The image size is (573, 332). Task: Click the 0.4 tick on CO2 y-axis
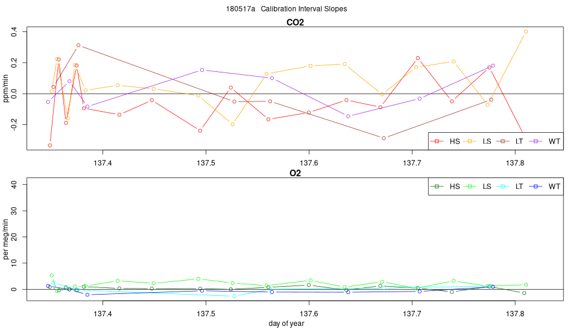tap(14, 31)
